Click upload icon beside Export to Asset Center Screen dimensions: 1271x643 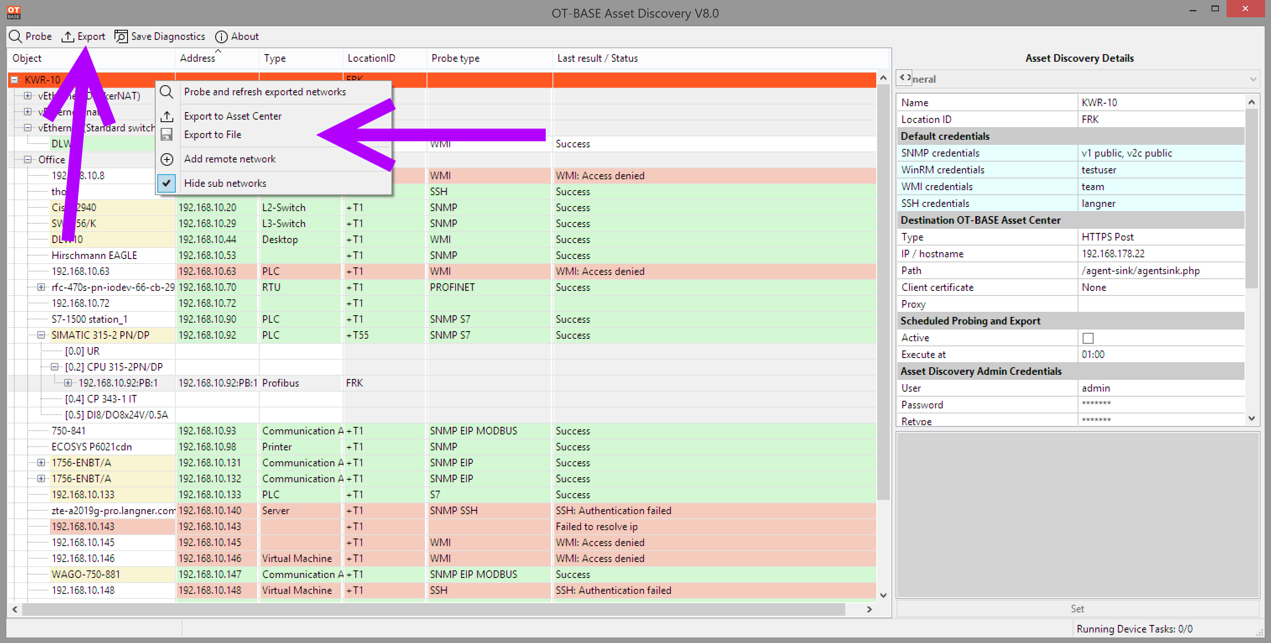coord(167,116)
